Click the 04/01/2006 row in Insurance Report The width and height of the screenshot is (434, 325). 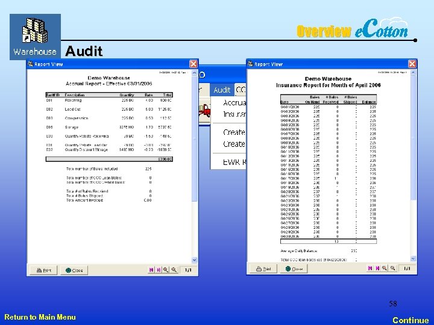click(329, 107)
